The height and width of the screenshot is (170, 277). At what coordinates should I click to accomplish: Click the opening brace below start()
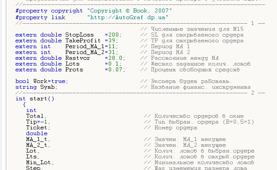click(25, 104)
